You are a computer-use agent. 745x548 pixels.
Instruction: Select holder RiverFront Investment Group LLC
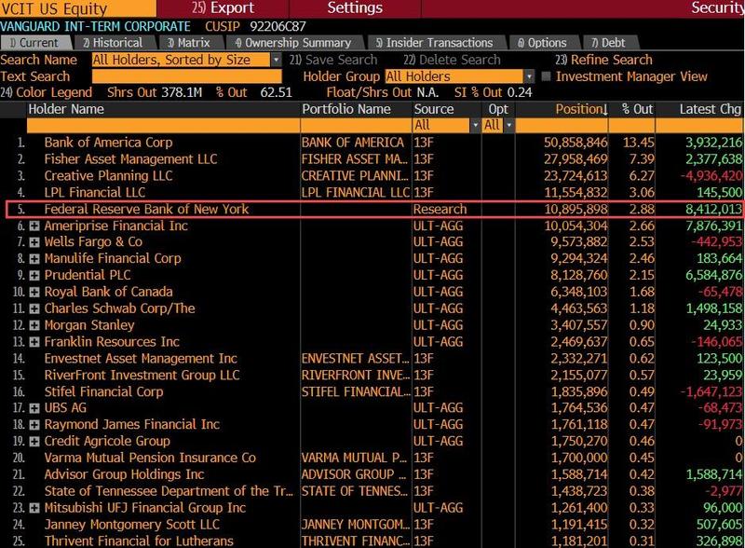(x=142, y=376)
